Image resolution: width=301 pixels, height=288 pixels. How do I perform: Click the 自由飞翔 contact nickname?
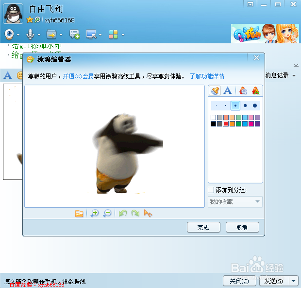point(46,9)
